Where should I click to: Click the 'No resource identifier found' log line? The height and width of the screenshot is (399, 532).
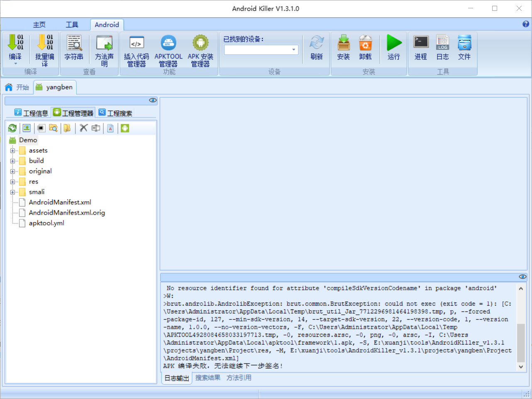332,288
